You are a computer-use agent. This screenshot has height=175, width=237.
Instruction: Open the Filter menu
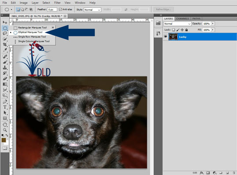pos(57,3)
